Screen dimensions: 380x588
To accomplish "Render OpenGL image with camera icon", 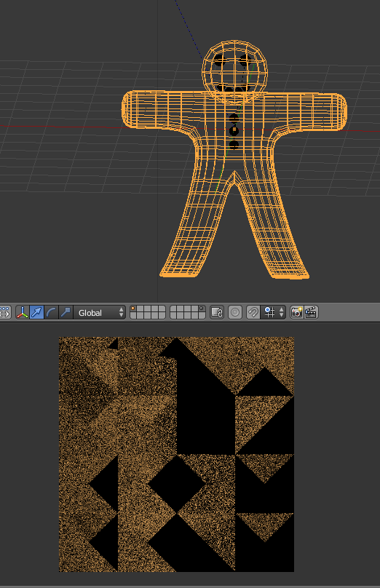I will pos(297,312).
